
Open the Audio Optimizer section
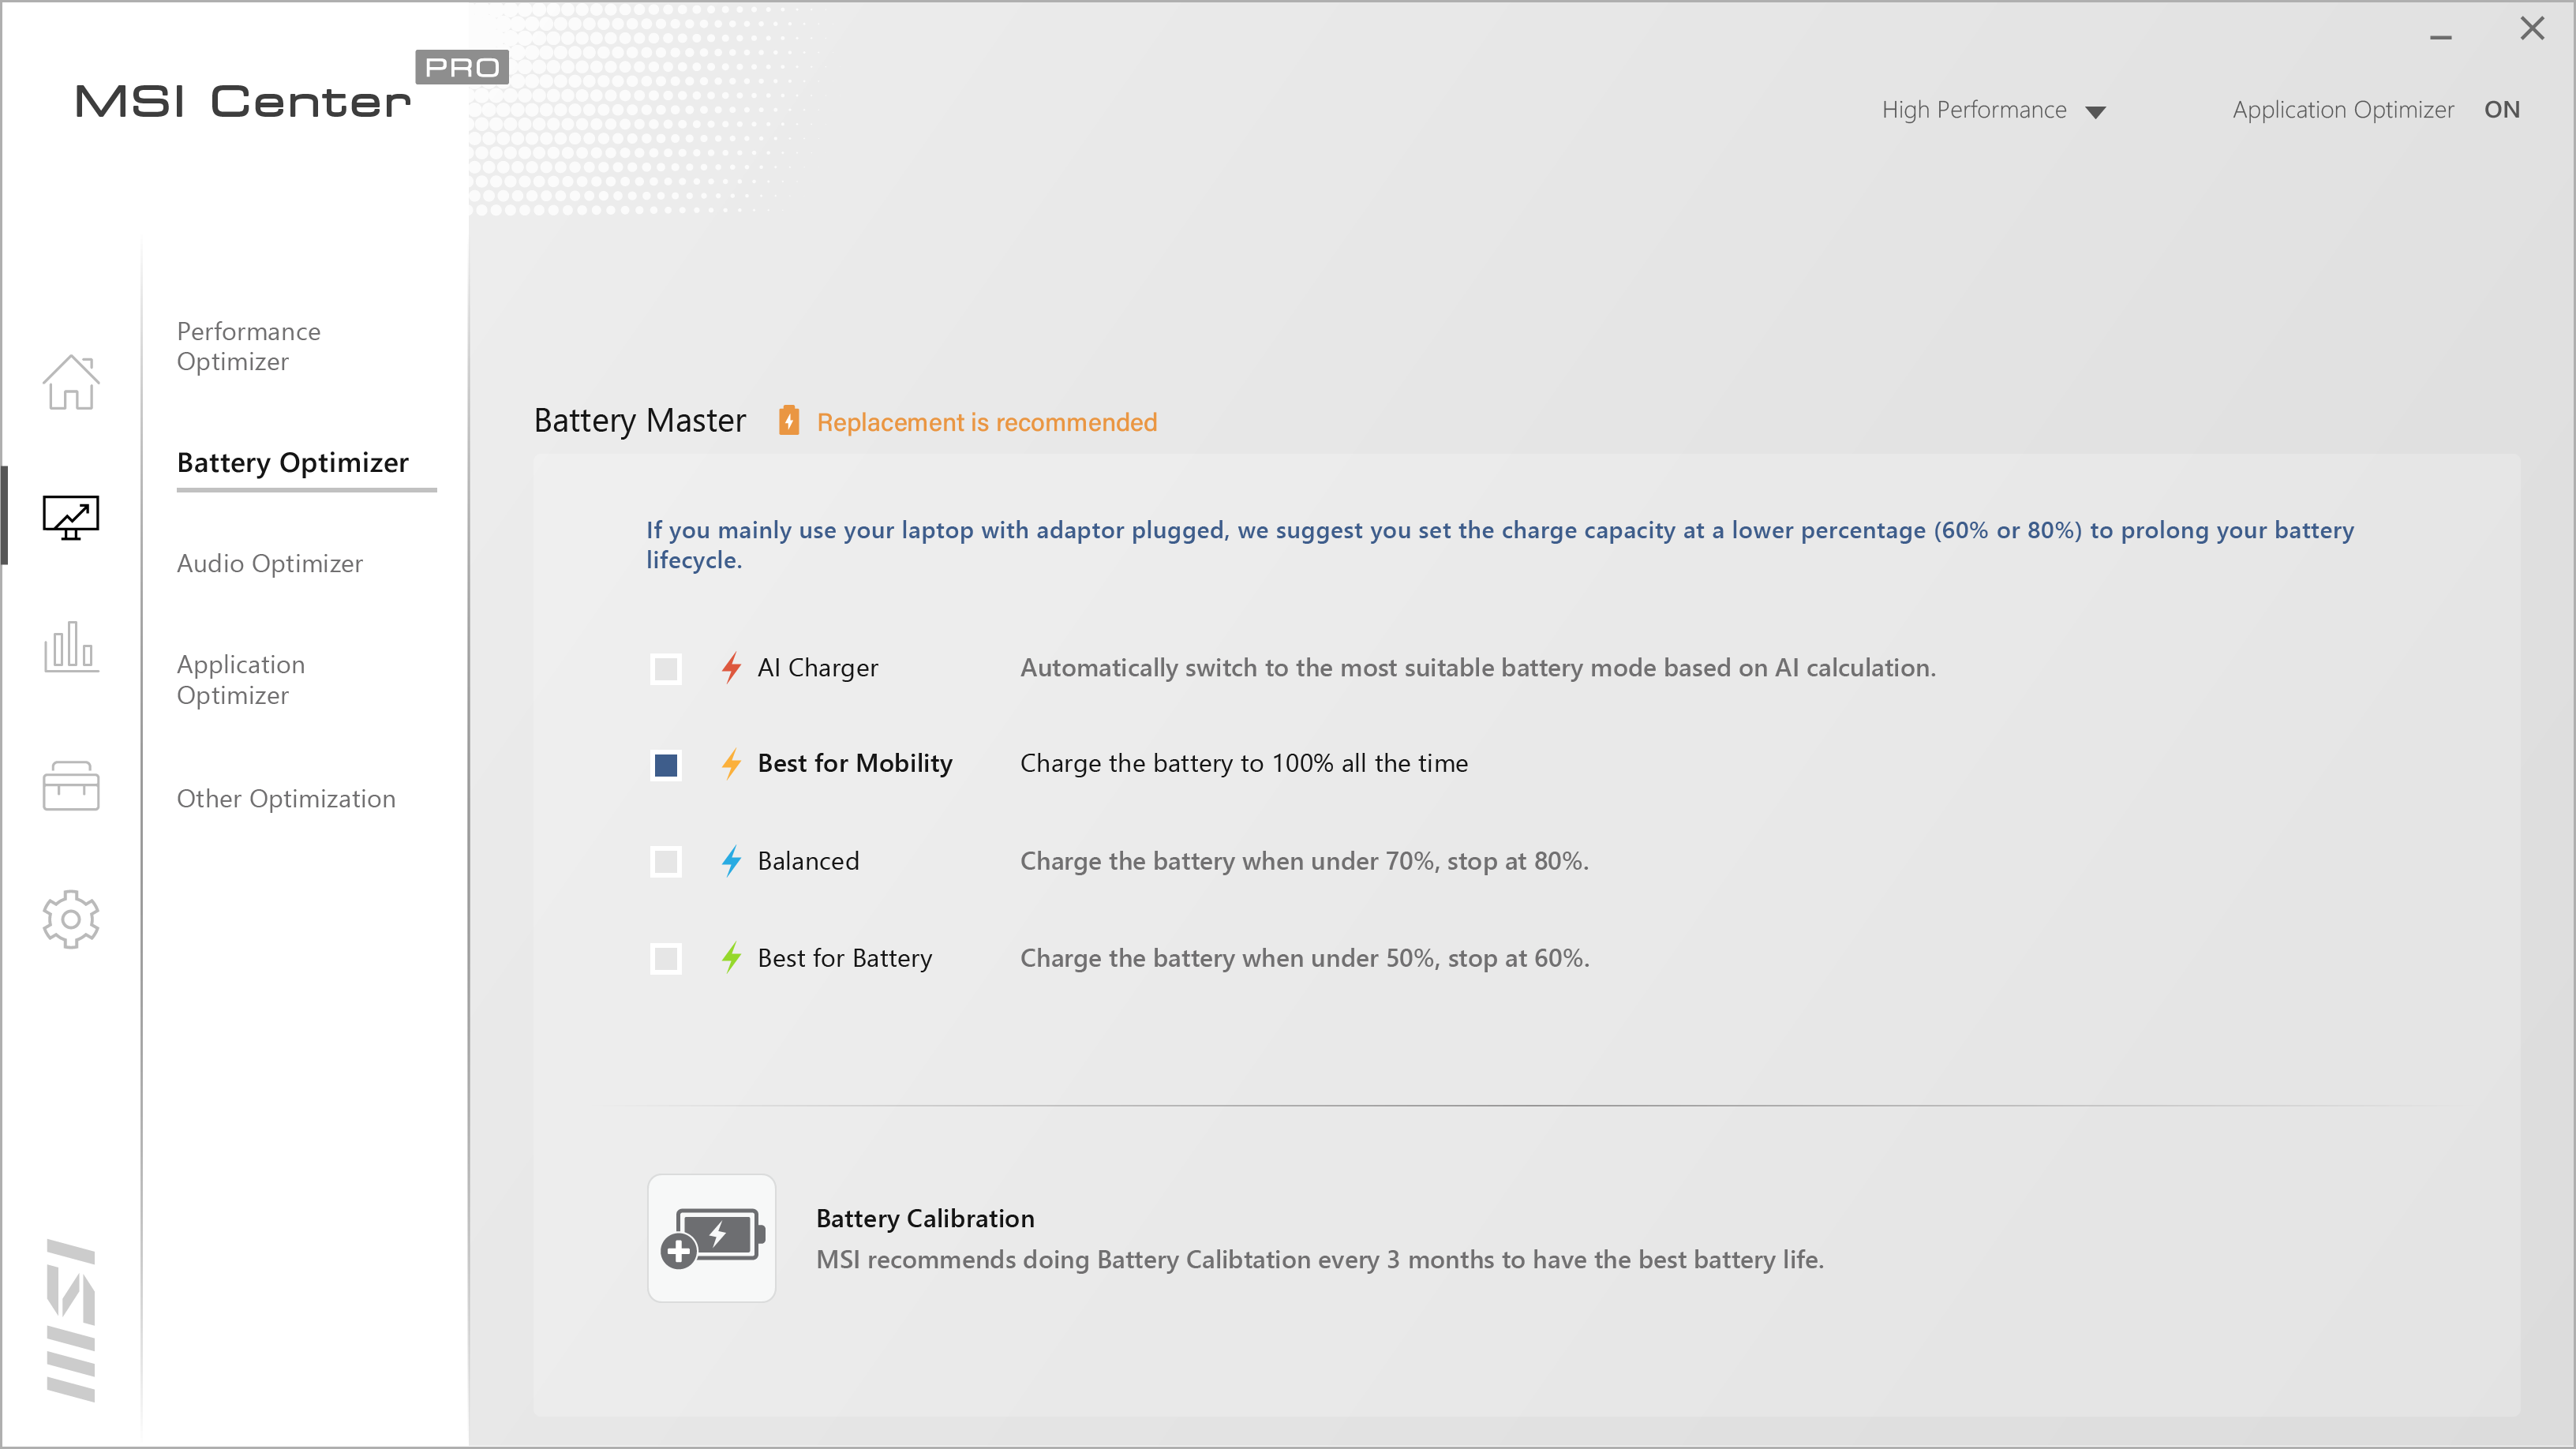(x=269, y=563)
